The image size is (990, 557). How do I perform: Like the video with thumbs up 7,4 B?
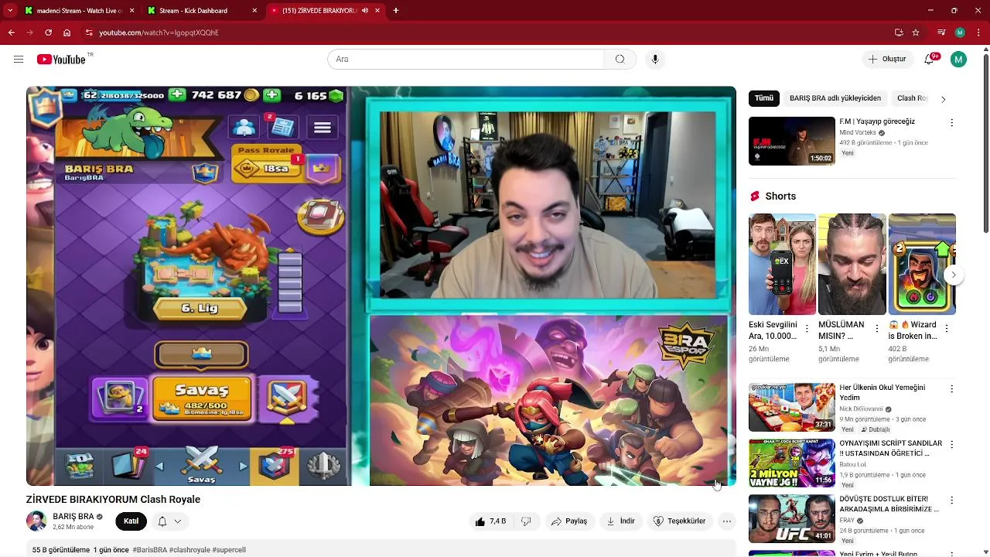coord(490,521)
